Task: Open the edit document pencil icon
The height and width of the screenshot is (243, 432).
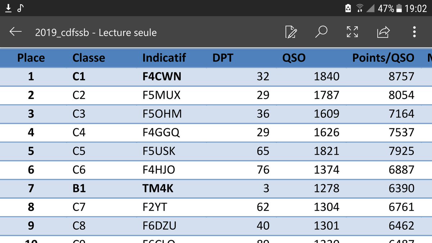Action: (291, 32)
